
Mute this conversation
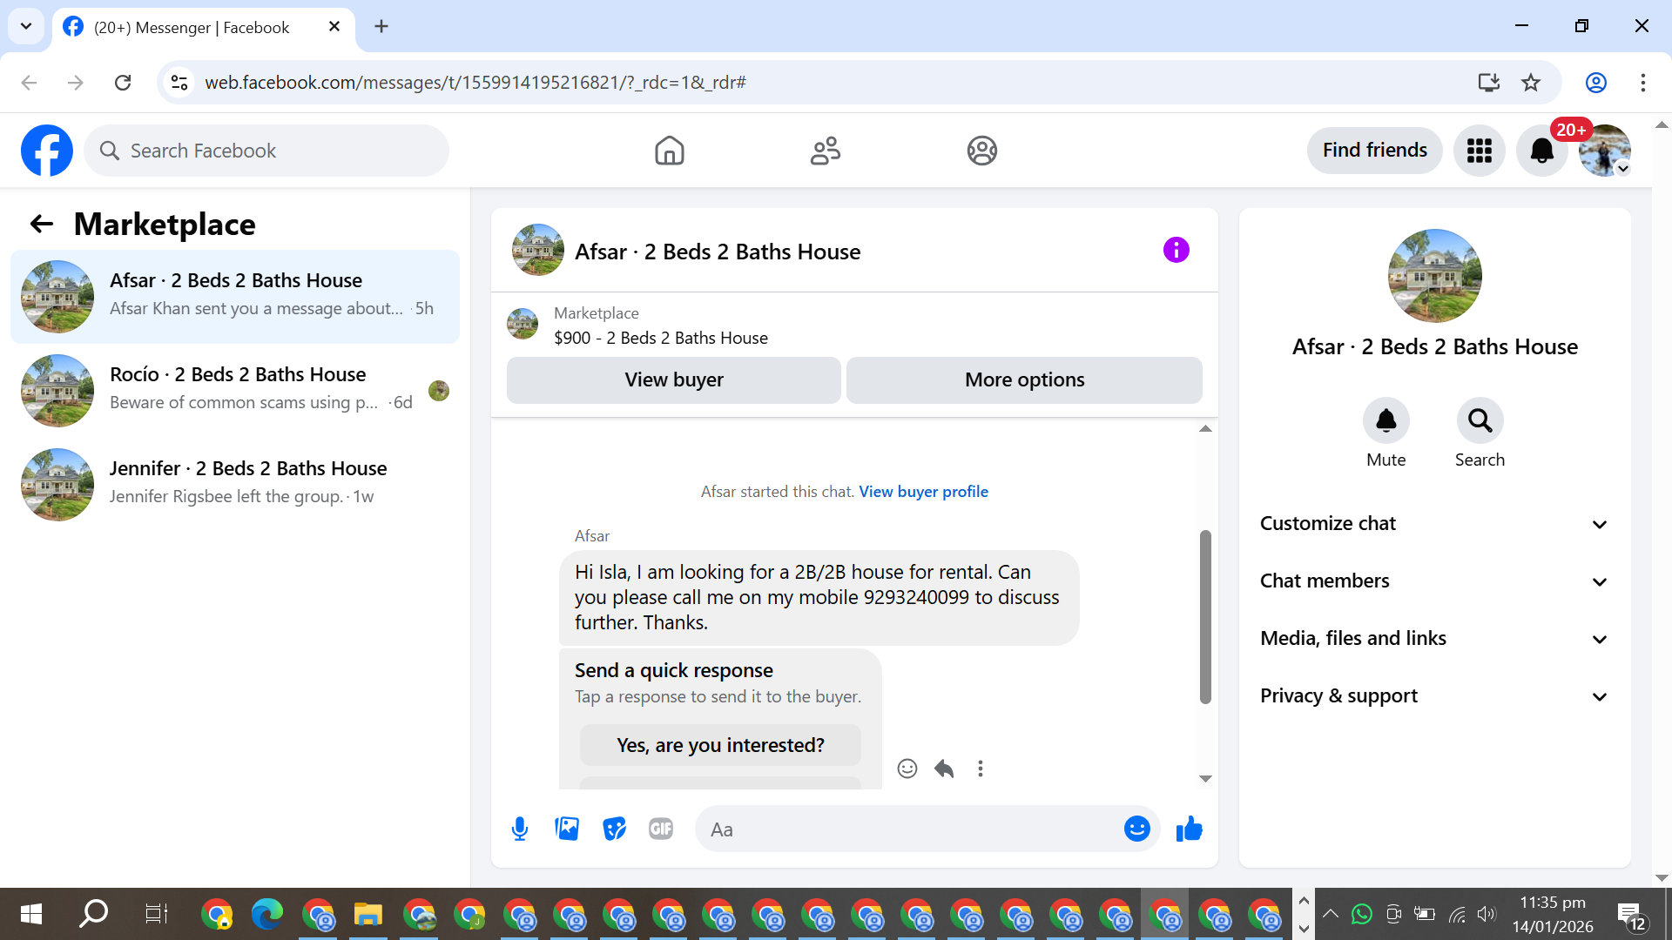(x=1385, y=421)
